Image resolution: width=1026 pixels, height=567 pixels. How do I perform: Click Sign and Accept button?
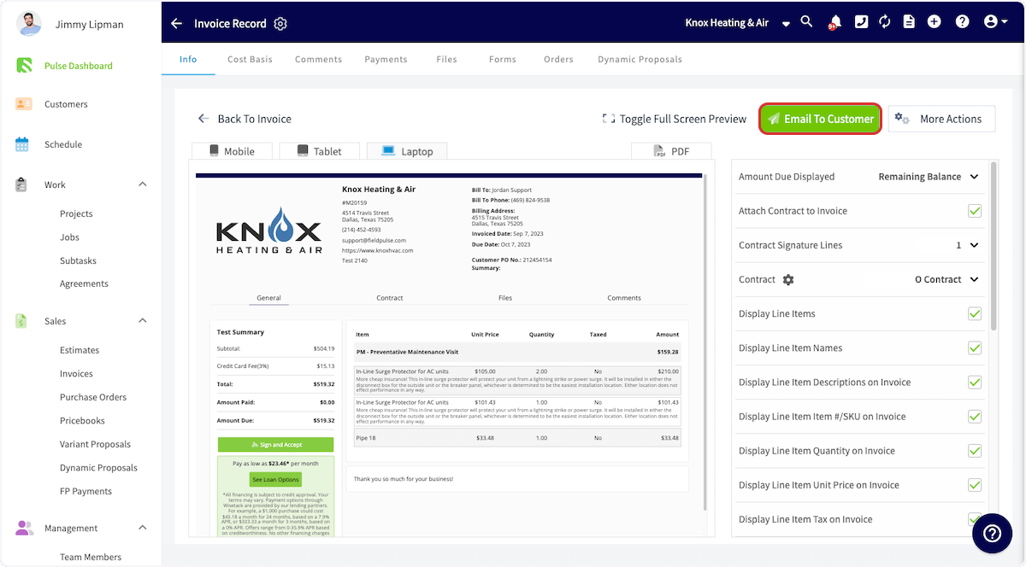click(x=275, y=445)
